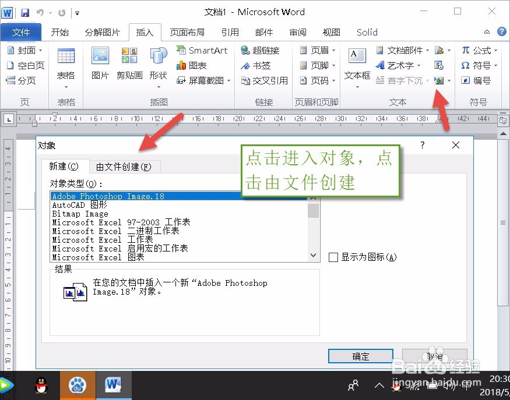Open the Solid ribbon tab
Image resolution: width=510 pixels, height=400 pixels.
point(367,32)
